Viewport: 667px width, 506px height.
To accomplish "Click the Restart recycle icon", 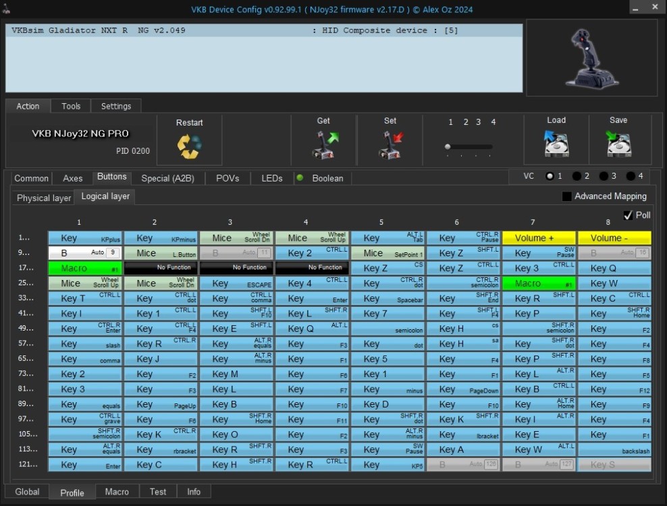I will [189, 146].
